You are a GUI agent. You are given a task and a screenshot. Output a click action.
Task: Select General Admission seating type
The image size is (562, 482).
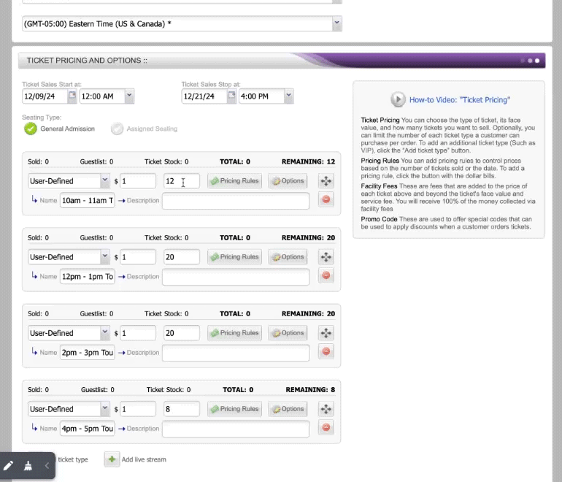(x=31, y=129)
